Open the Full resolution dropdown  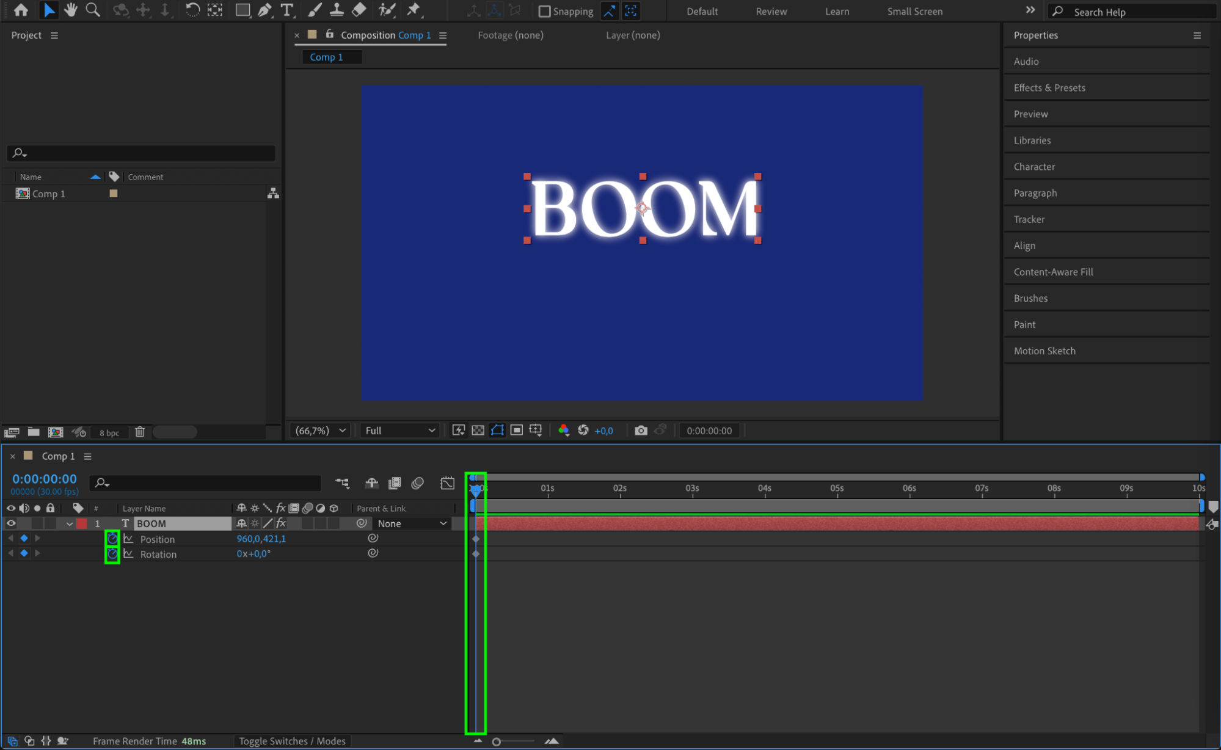(399, 431)
